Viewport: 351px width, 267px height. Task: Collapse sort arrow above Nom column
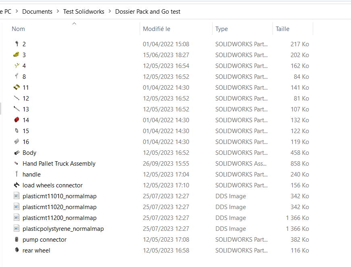click(74, 24)
